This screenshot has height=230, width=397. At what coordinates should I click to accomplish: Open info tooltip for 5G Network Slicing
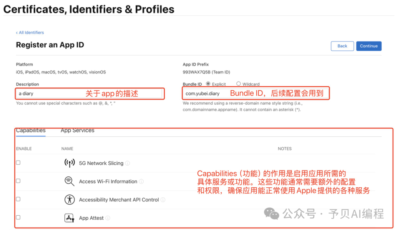click(128, 163)
